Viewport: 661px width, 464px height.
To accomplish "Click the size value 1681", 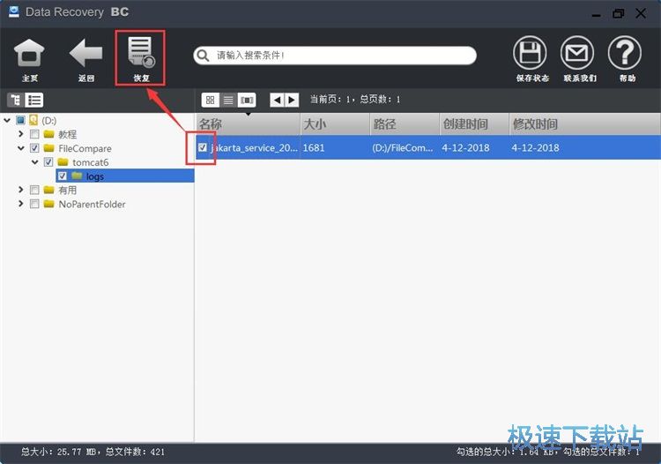I will tap(314, 147).
